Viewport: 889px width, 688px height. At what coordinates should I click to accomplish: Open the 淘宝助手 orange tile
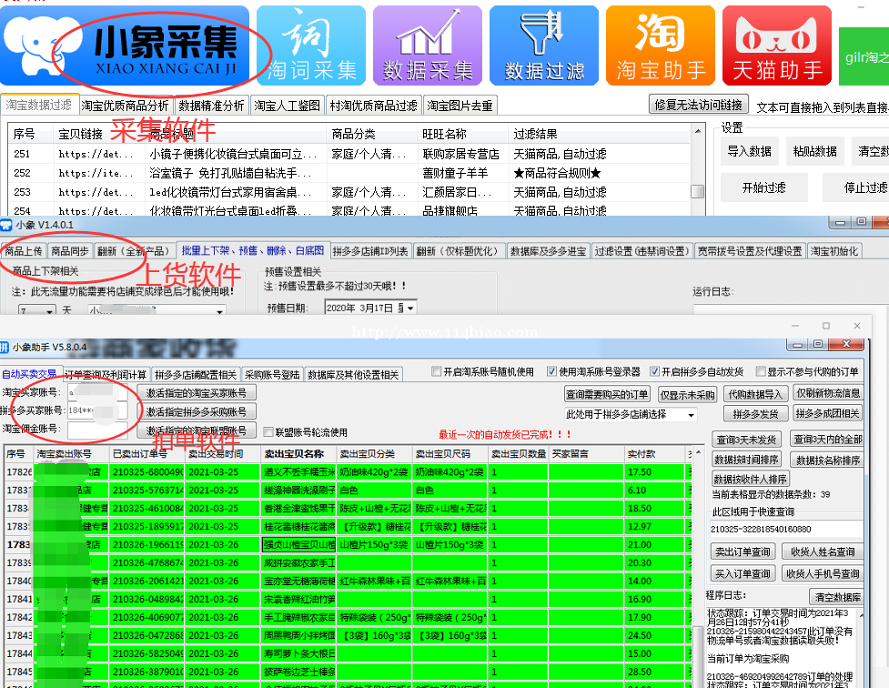click(661, 46)
